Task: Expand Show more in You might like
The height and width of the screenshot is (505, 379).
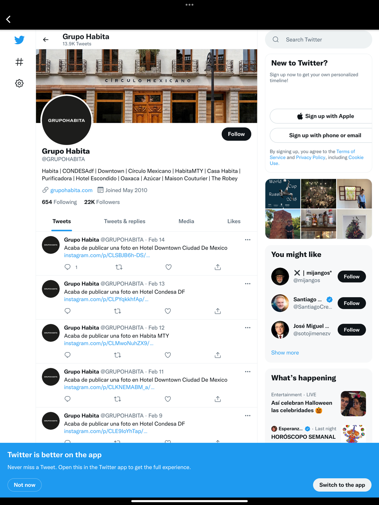Action: click(285, 352)
